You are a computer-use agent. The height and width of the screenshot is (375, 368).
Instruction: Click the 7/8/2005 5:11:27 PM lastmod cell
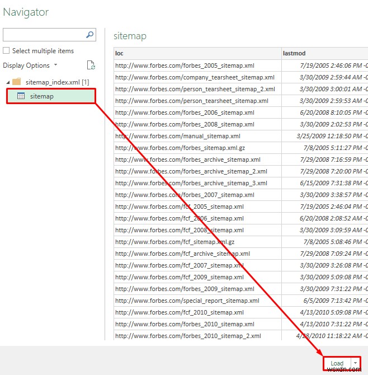[x=325, y=148]
